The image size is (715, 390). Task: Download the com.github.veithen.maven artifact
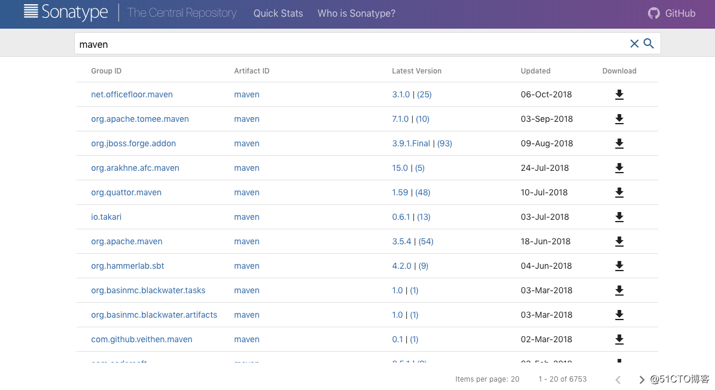pyautogui.click(x=619, y=340)
